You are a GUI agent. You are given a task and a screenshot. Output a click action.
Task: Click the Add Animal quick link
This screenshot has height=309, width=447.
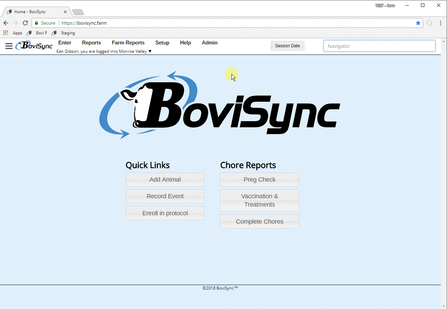(x=165, y=179)
